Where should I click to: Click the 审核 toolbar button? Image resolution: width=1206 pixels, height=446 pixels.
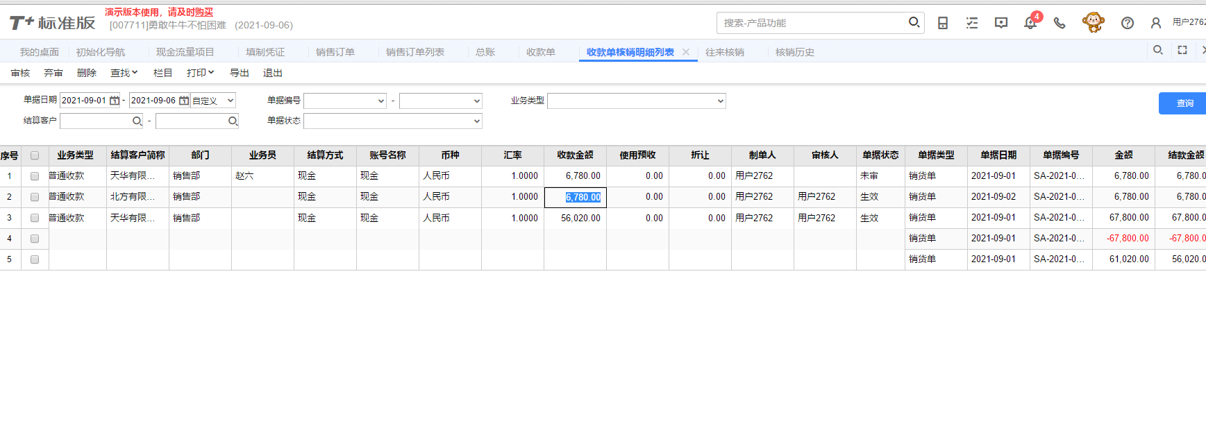pyautogui.click(x=21, y=73)
